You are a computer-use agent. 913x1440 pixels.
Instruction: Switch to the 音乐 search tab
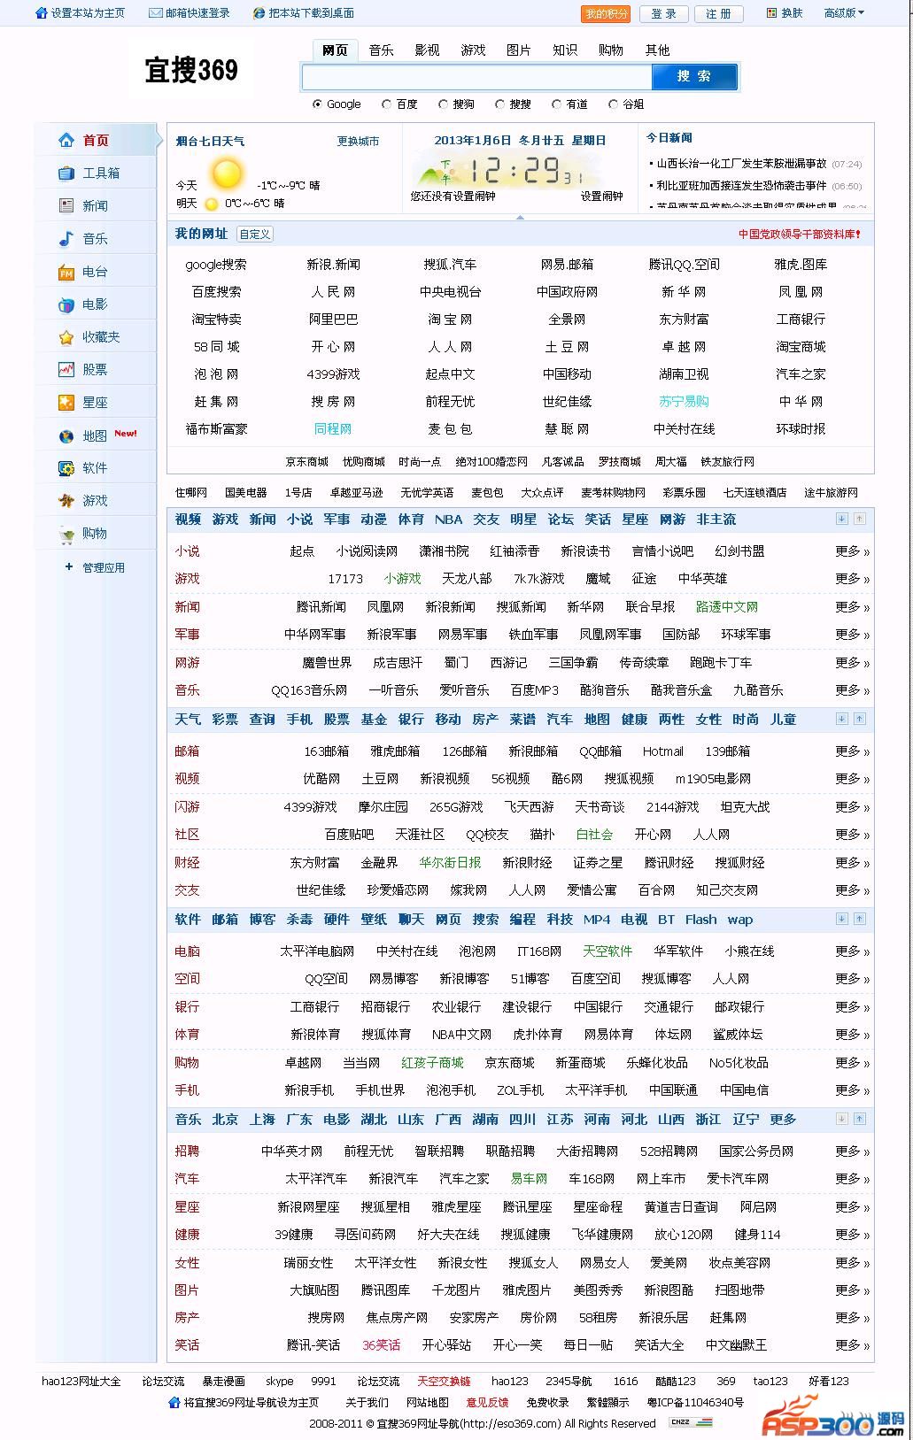(x=382, y=50)
